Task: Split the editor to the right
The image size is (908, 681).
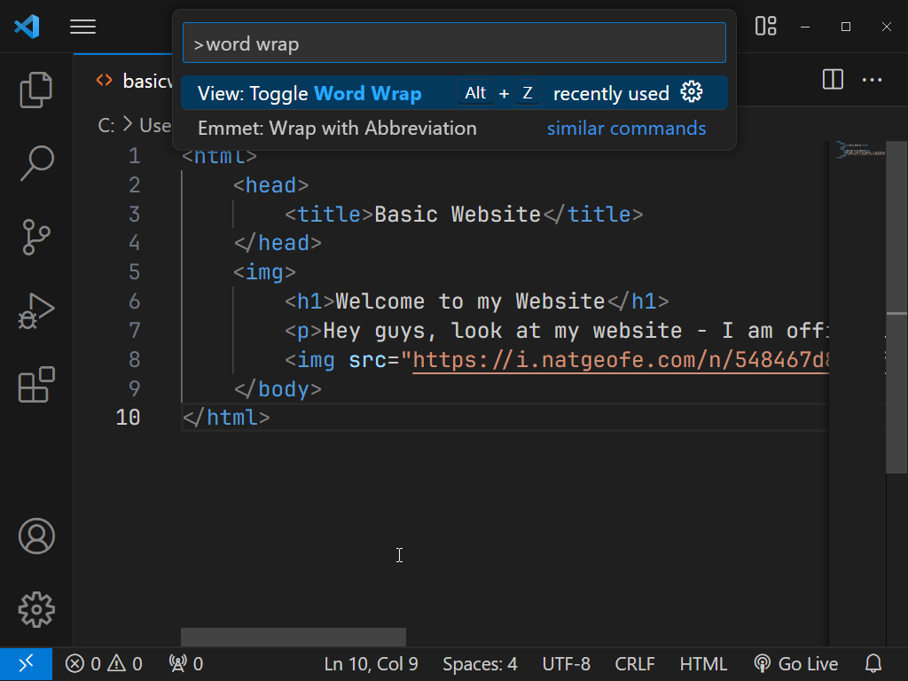Action: coord(833,79)
